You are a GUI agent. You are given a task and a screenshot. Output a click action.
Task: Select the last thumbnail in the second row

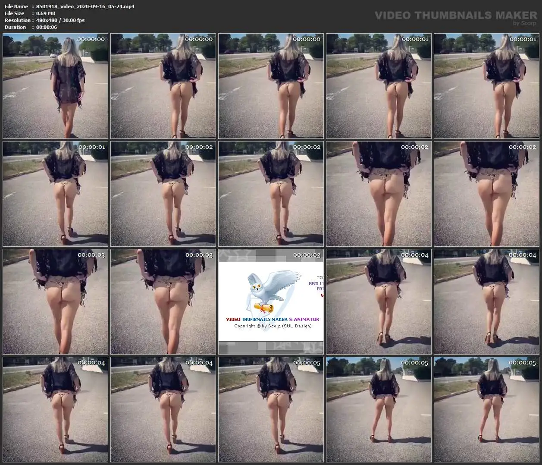[486, 194]
